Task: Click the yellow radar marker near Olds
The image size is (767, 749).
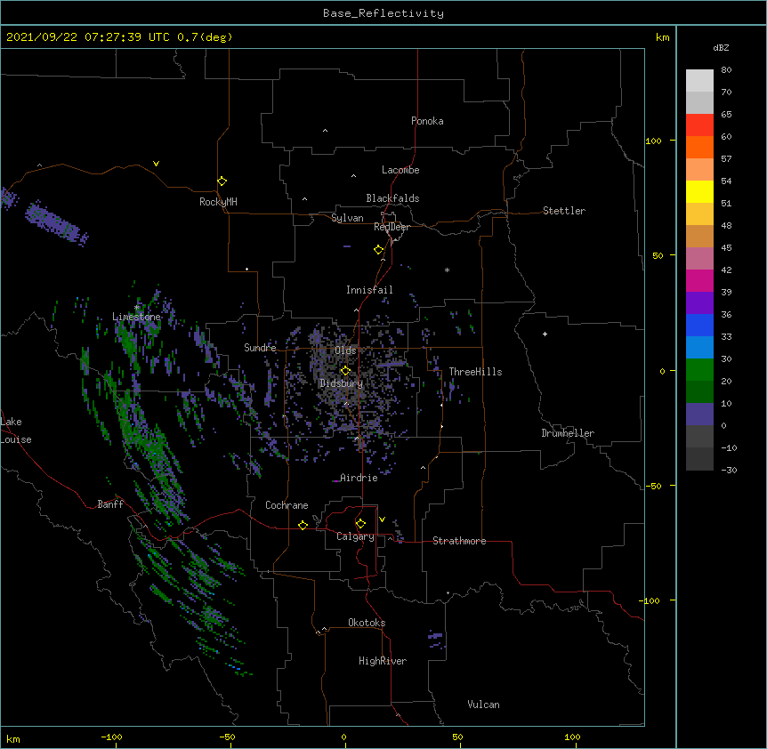Action: click(345, 371)
